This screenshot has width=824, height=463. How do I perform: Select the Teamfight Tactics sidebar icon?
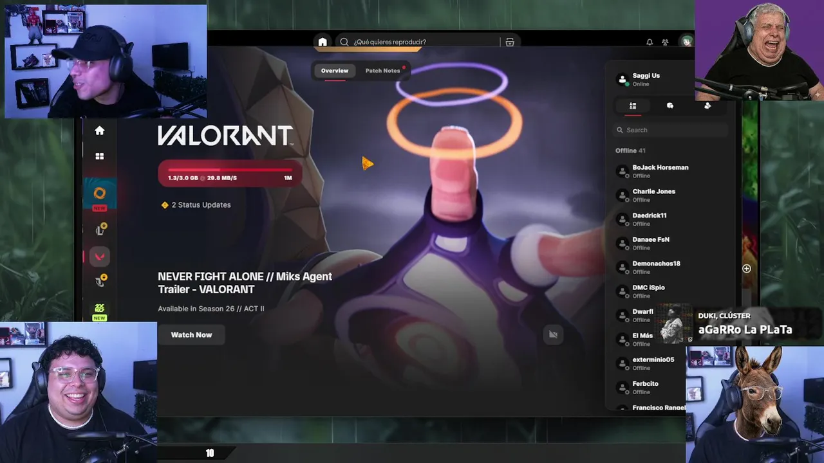pyautogui.click(x=100, y=280)
